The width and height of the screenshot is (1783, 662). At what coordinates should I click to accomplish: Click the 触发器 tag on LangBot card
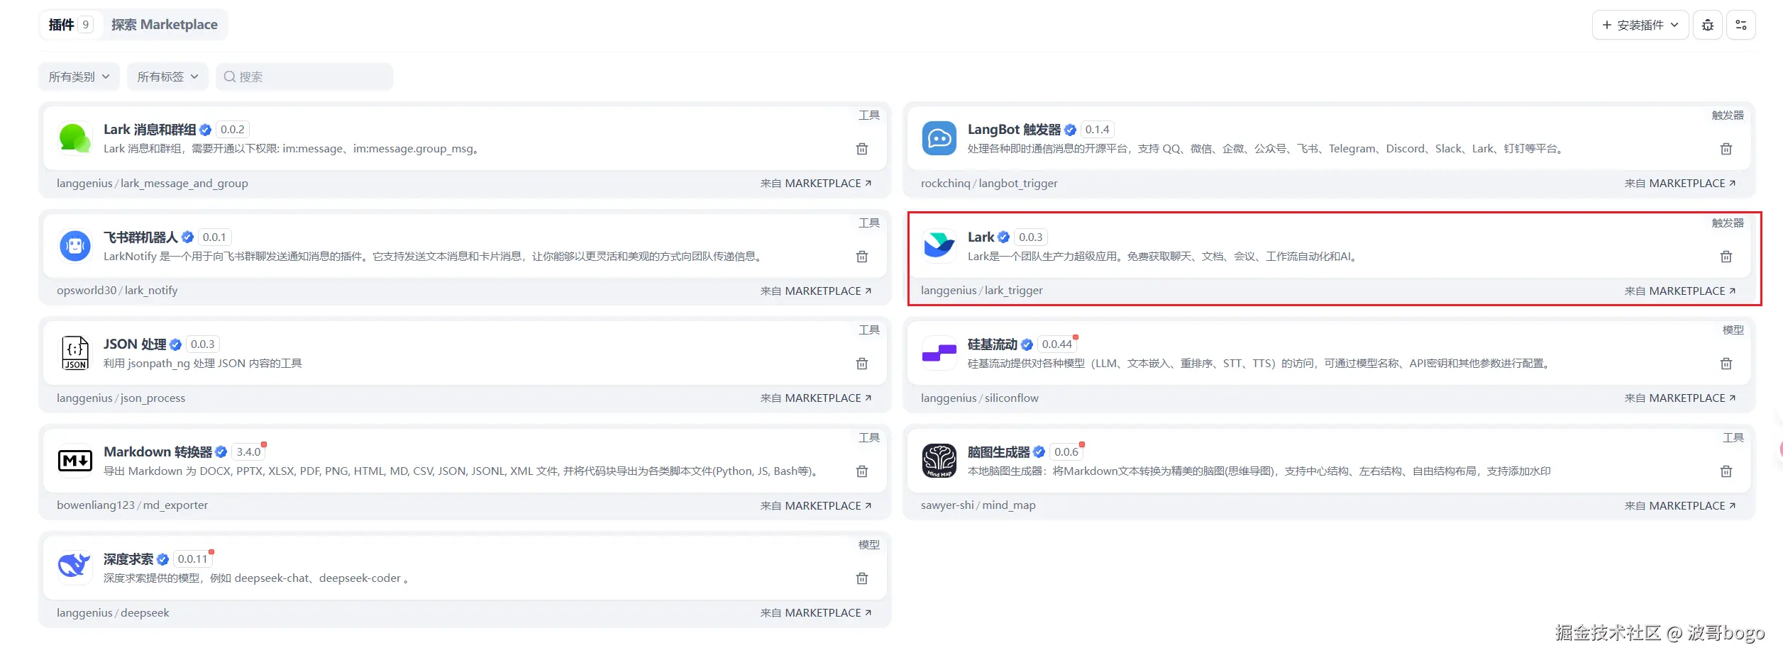pos(1727,115)
